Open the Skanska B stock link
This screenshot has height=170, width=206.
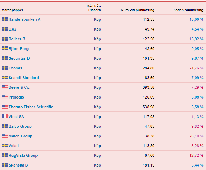(x=18, y=165)
